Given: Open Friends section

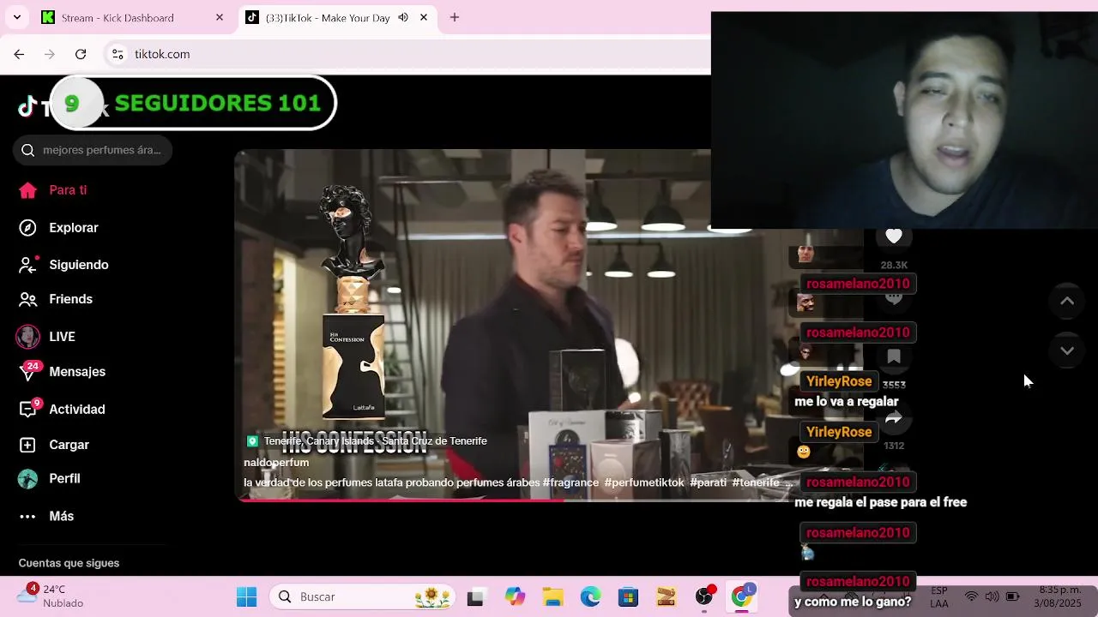Looking at the screenshot, I should pos(56,299).
